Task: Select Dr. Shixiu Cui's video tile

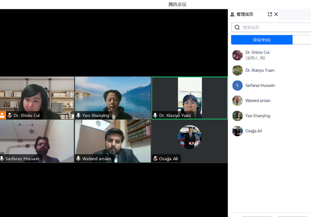Action: pyautogui.click(x=37, y=98)
